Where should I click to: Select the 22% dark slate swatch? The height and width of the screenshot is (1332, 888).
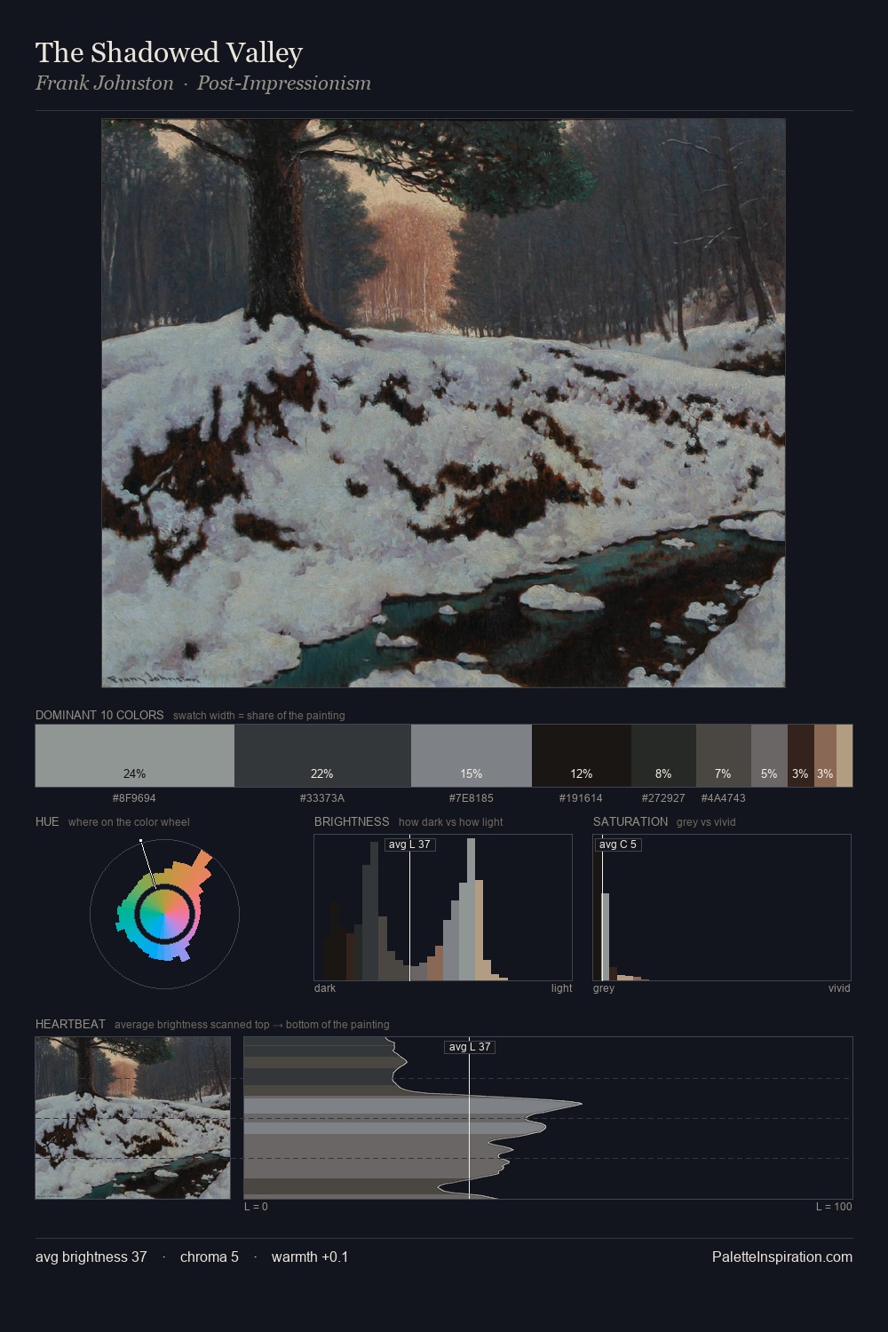(x=322, y=756)
